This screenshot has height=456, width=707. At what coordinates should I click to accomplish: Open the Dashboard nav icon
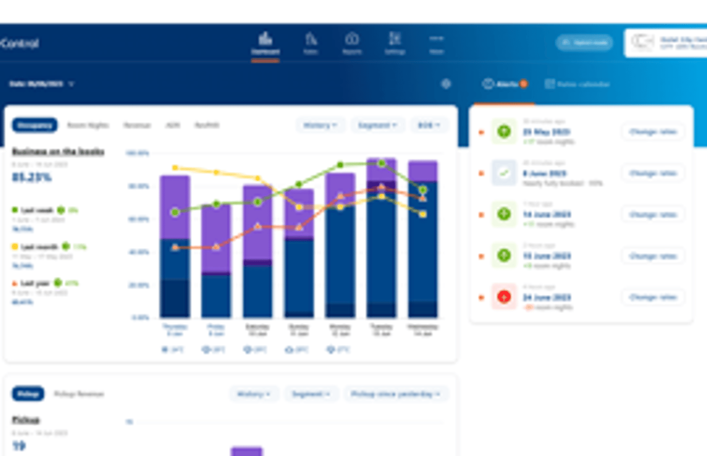265,39
